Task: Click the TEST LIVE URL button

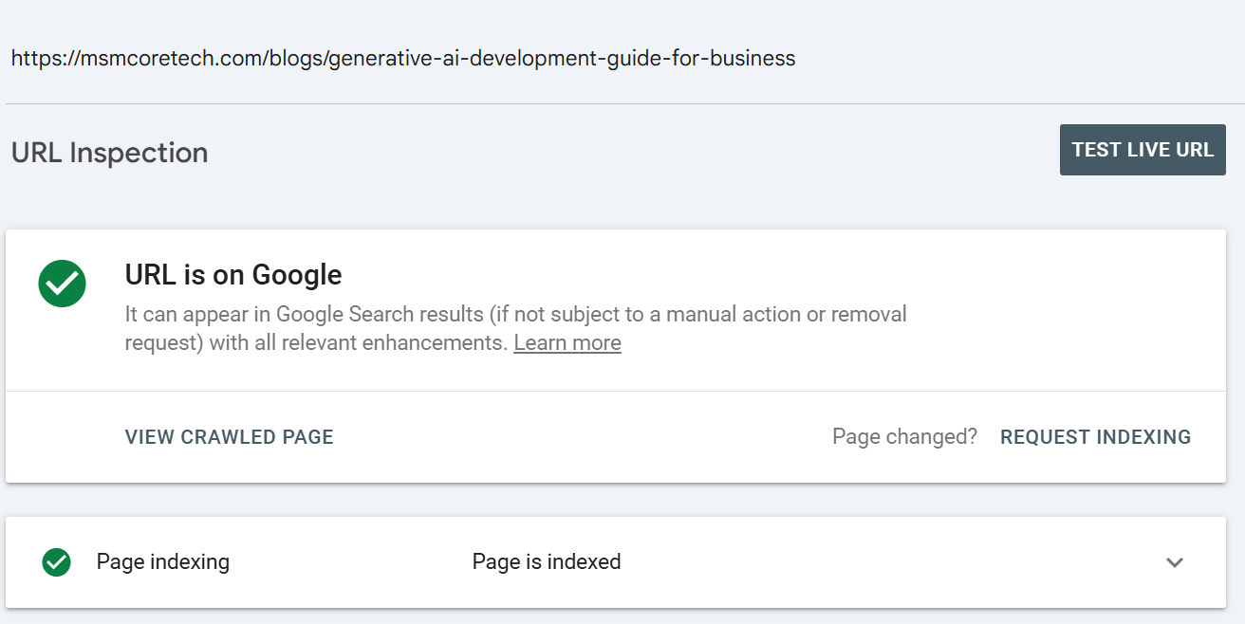Action: [x=1142, y=150]
